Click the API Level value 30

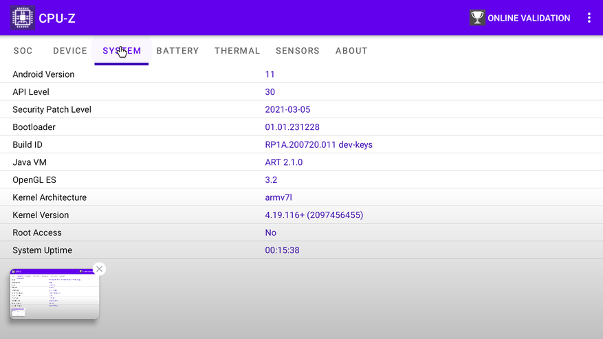[x=270, y=92]
